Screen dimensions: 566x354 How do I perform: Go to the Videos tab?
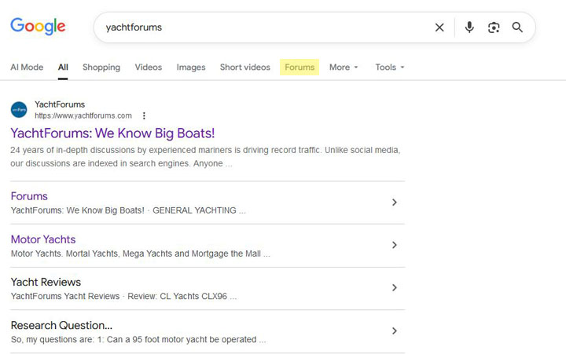(148, 68)
